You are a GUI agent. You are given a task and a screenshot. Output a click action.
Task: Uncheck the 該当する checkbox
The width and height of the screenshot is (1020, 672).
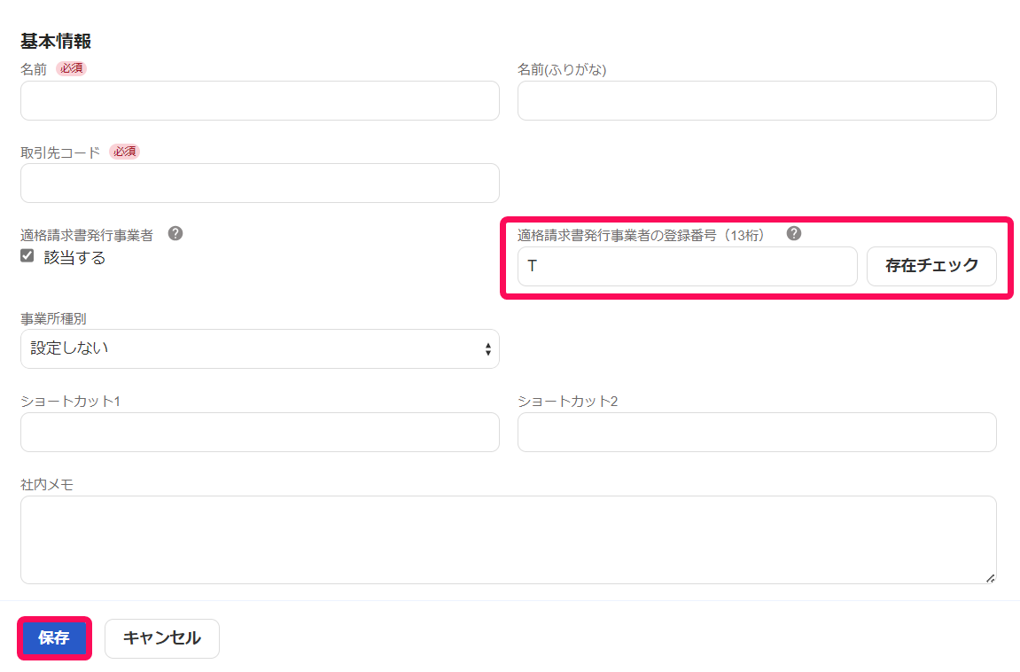pyautogui.click(x=27, y=255)
